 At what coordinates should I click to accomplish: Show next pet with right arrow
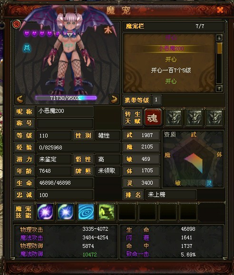pyautogui.click(x=114, y=99)
